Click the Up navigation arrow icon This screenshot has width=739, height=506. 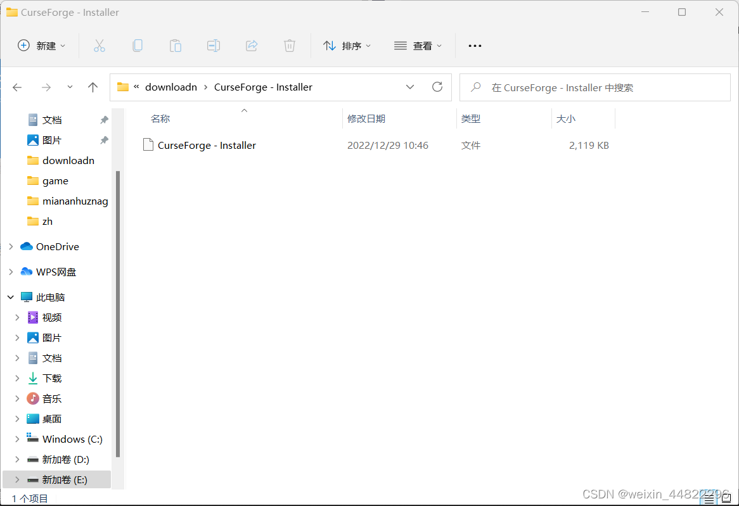tap(93, 87)
